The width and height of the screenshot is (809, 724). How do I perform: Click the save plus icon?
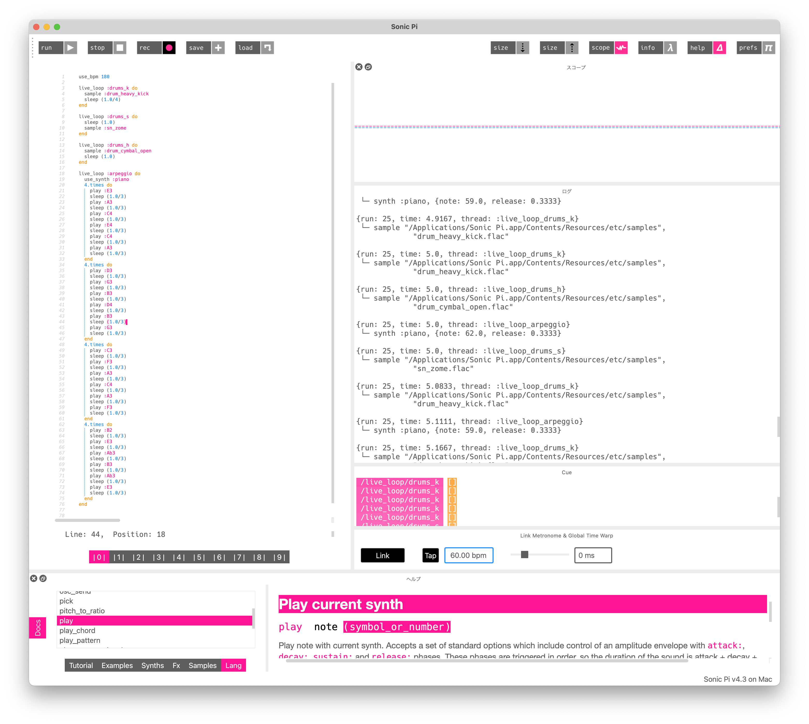(218, 48)
